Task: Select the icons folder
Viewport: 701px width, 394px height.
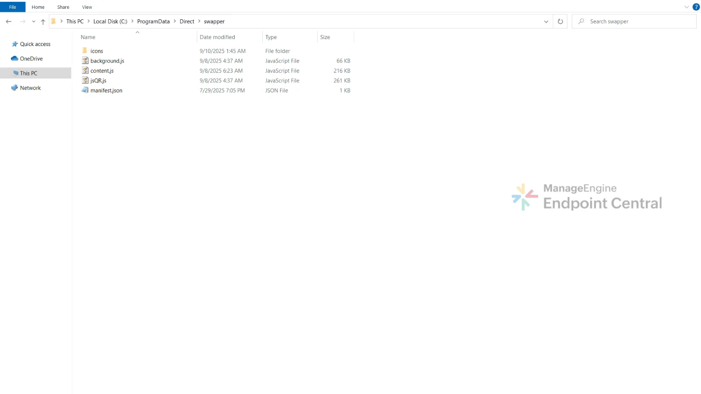Action: coord(96,51)
